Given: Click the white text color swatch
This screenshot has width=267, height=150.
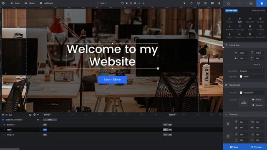Looking at the screenshot, I should point(241,77).
